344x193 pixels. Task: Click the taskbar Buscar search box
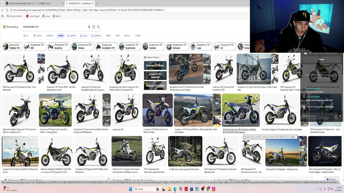pos(147,189)
